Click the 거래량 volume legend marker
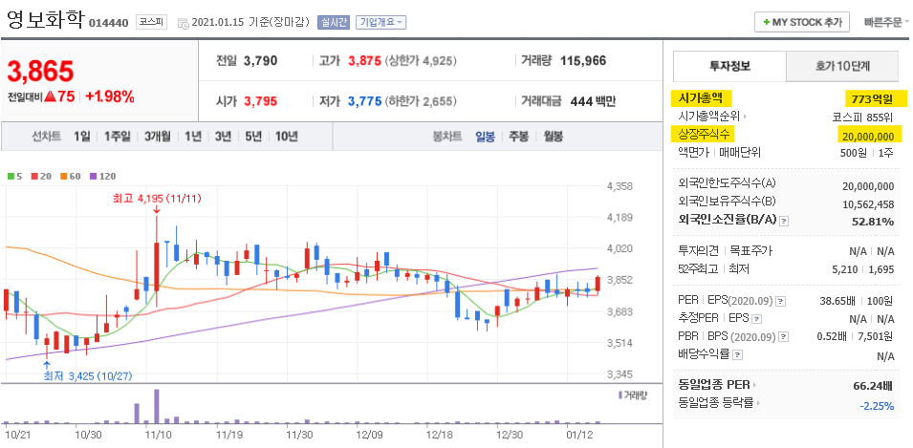This screenshot has width=913, height=448. click(x=632, y=395)
